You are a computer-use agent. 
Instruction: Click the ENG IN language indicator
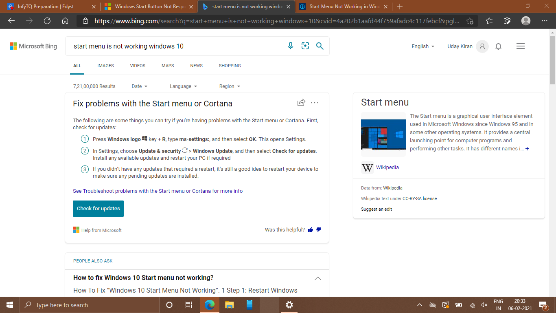click(x=498, y=305)
